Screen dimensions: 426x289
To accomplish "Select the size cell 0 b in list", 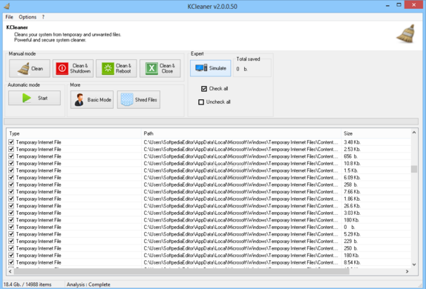I will pos(350,227).
